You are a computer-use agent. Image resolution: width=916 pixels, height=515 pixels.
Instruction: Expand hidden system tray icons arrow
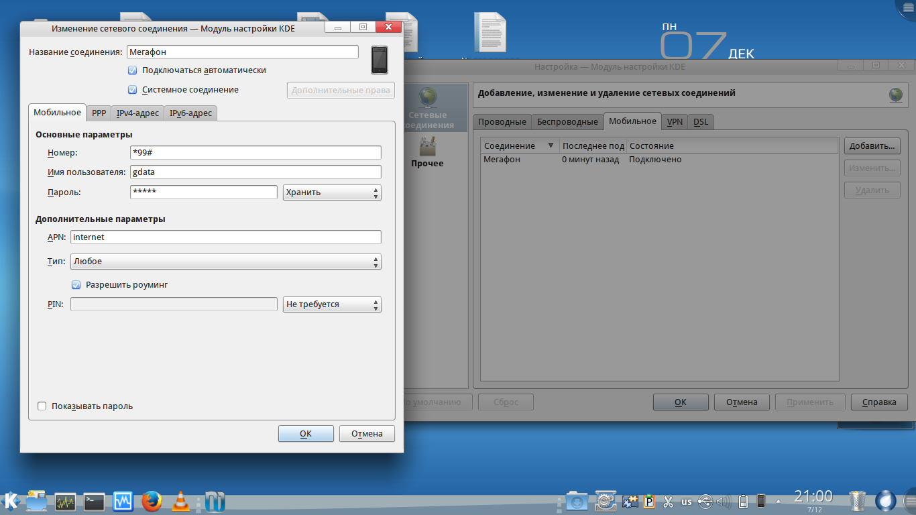pos(778,501)
